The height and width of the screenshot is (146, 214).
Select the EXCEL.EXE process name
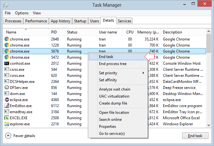tap(19, 118)
